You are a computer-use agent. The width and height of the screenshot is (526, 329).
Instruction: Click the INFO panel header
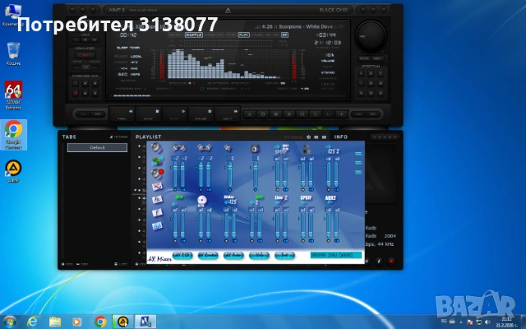click(341, 137)
